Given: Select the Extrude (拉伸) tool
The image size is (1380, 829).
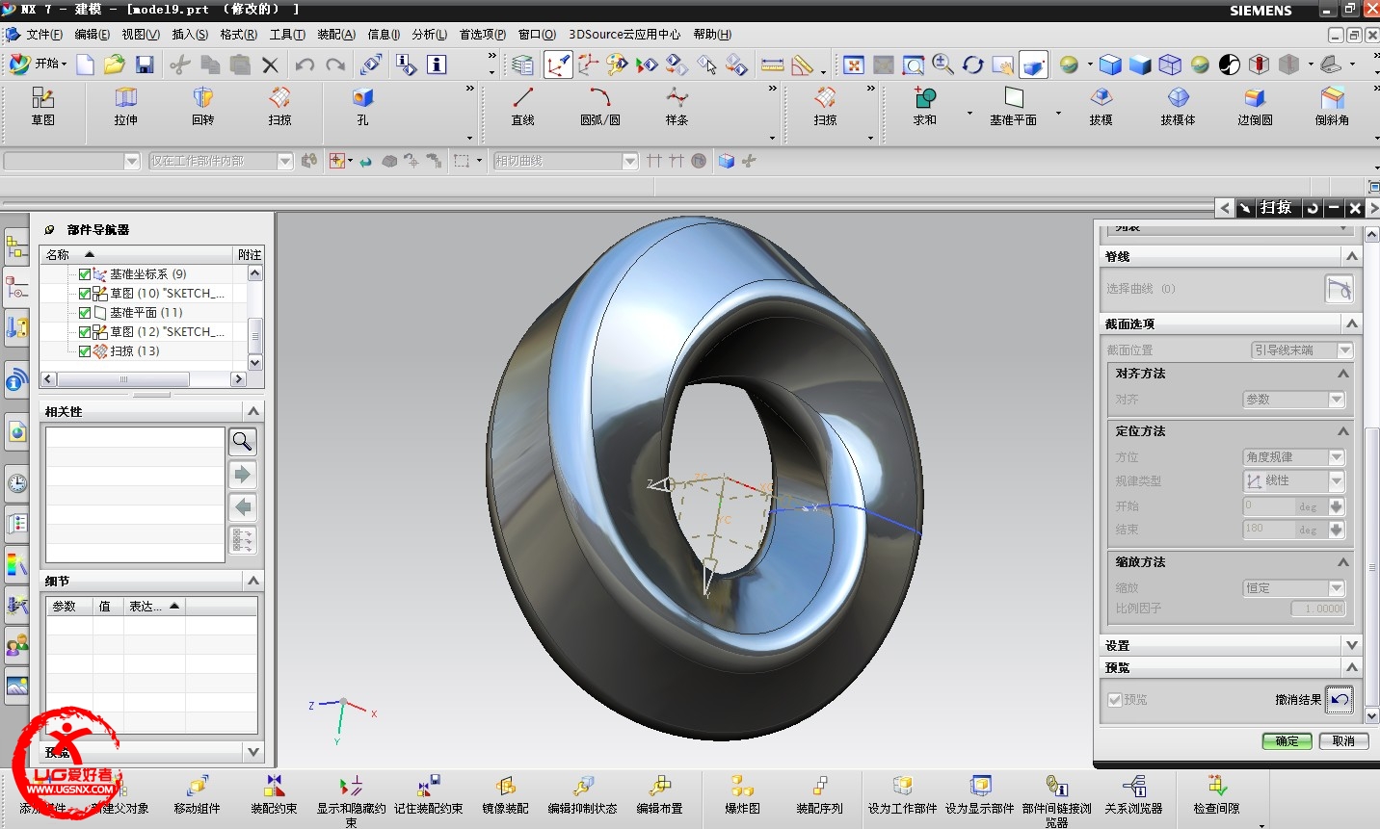Looking at the screenshot, I should 126,106.
